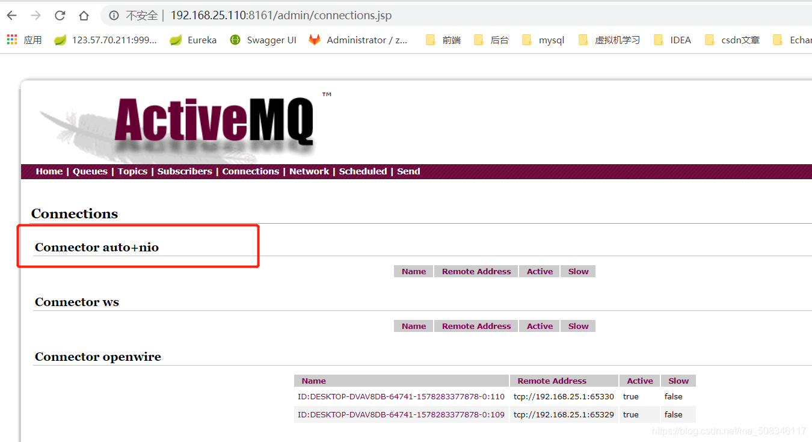Open the 虚拟机学习 bookmark folder
The width and height of the screenshot is (812, 442).
[609, 40]
